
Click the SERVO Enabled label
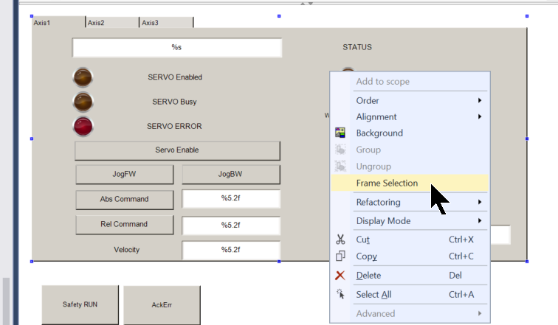[x=175, y=77]
